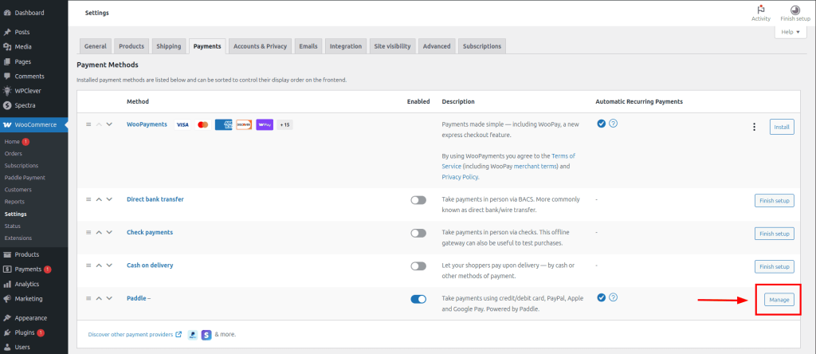Open Discover other payment providers link
This screenshot has width=816, height=354.
(x=135, y=335)
